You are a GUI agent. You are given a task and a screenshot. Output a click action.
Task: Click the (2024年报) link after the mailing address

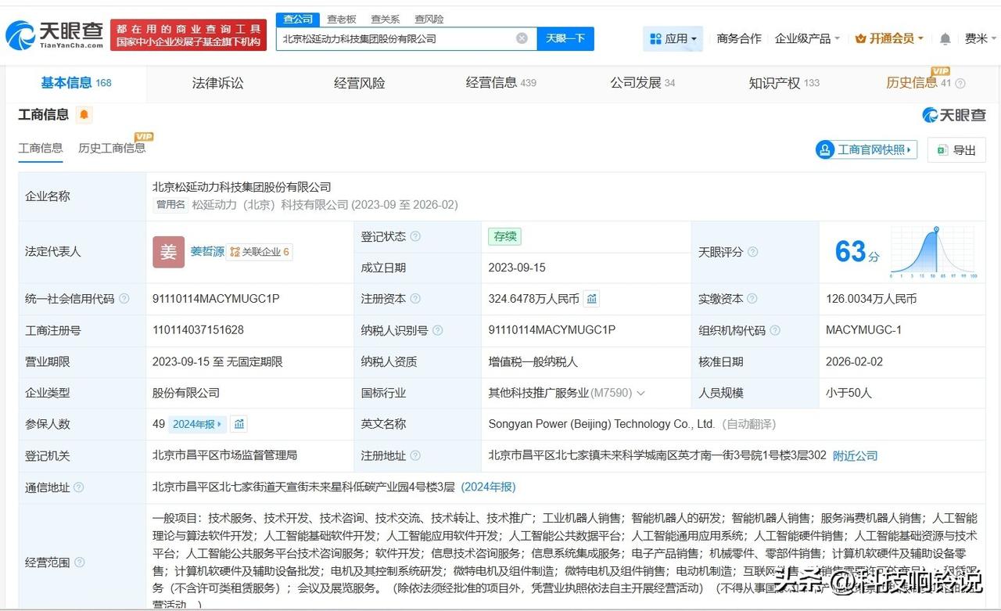(x=489, y=487)
